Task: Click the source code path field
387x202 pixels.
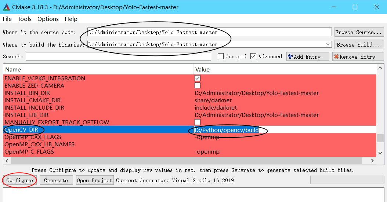Action: coord(210,32)
